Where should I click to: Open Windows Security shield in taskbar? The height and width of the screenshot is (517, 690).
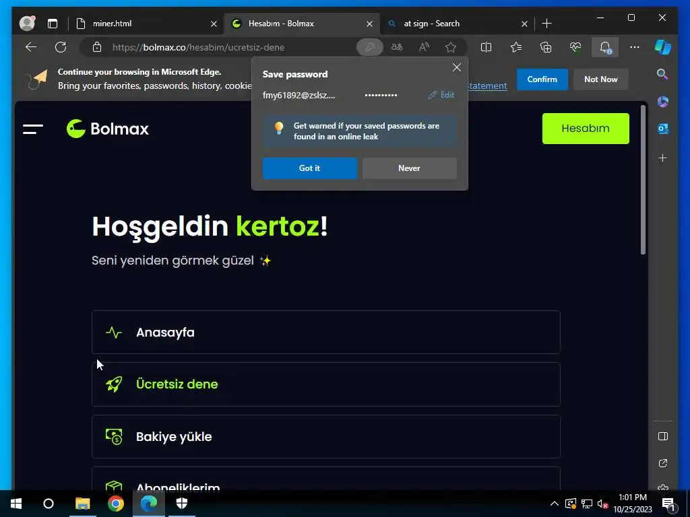click(x=182, y=504)
